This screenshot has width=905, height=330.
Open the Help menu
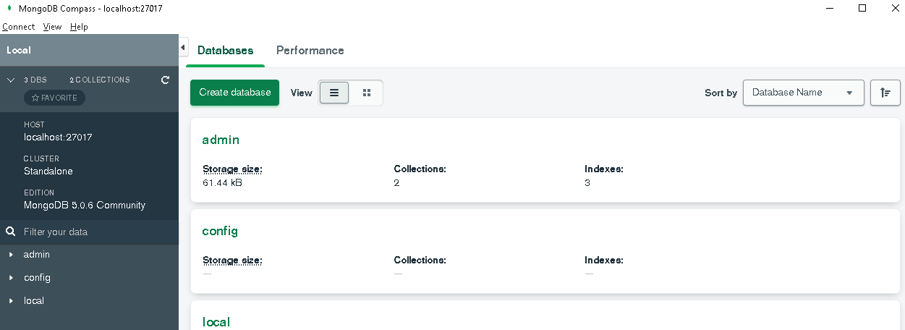pos(79,27)
